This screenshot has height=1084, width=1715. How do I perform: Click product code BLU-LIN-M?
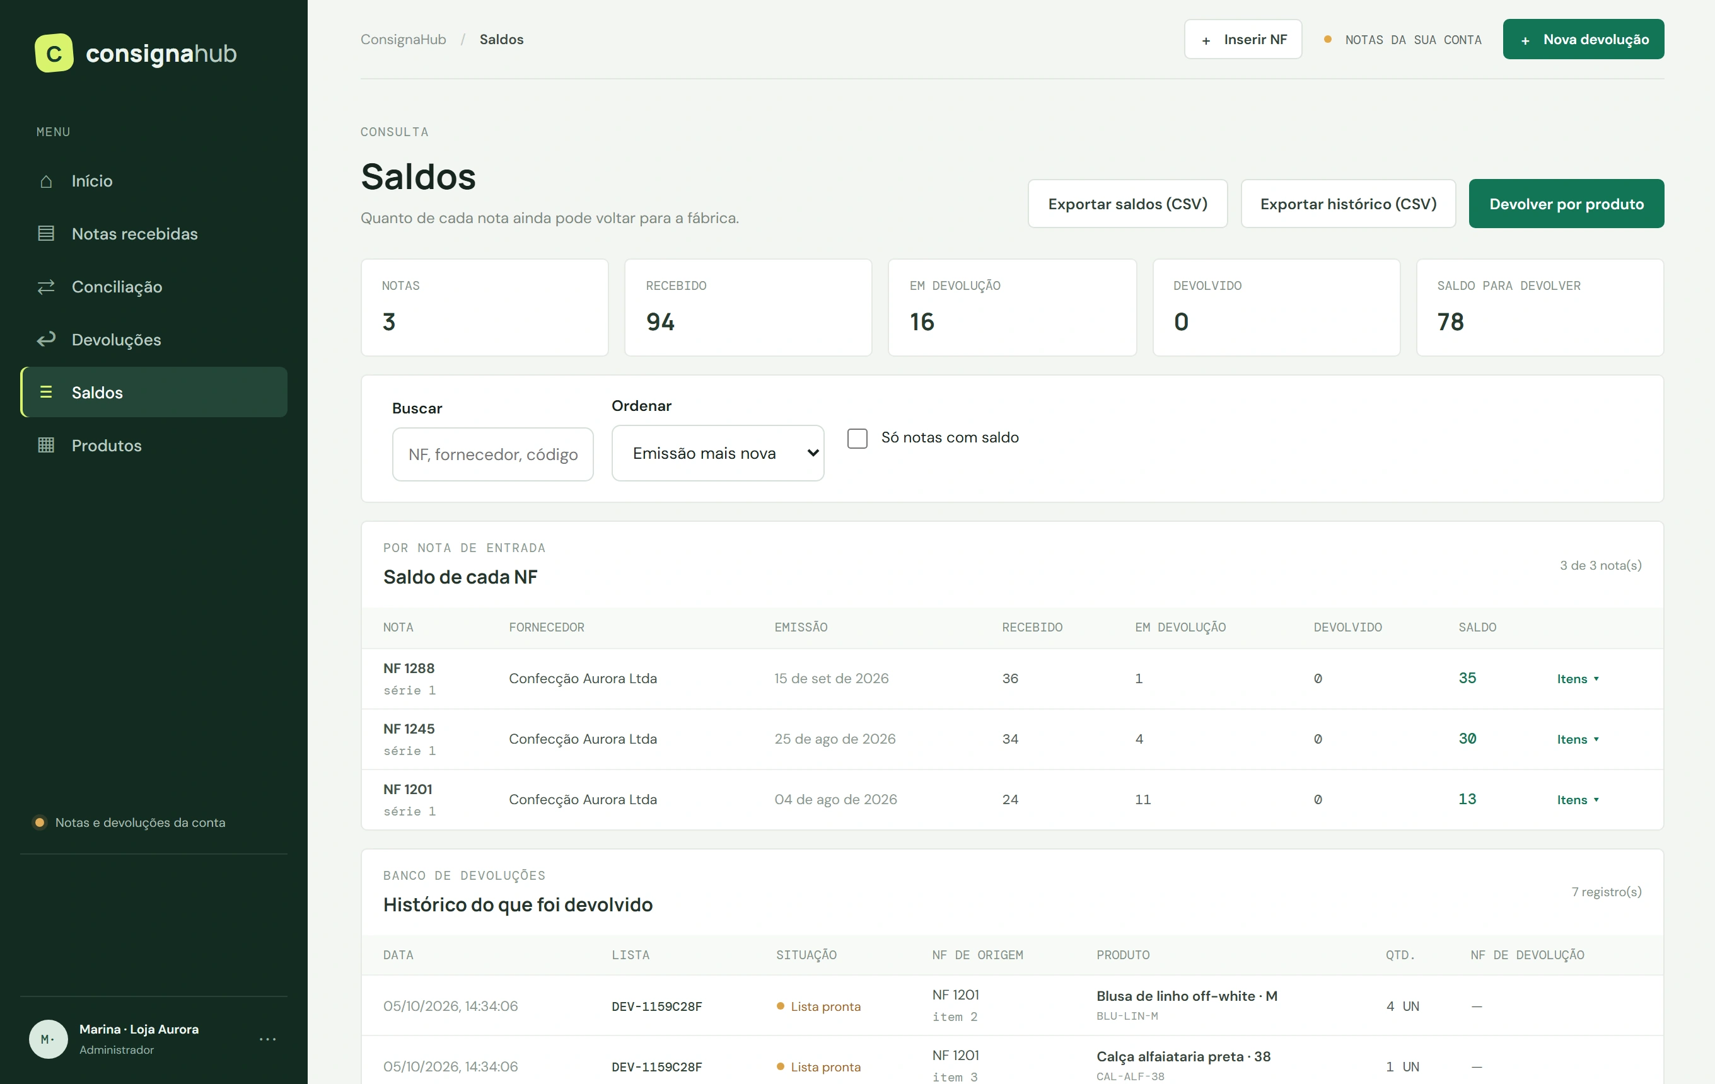pyautogui.click(x=1127, y=1016)
